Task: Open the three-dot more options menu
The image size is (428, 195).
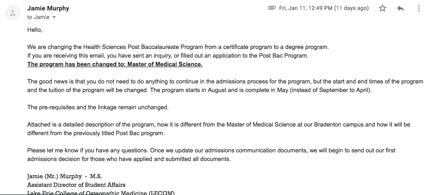Action: [419, 8]
